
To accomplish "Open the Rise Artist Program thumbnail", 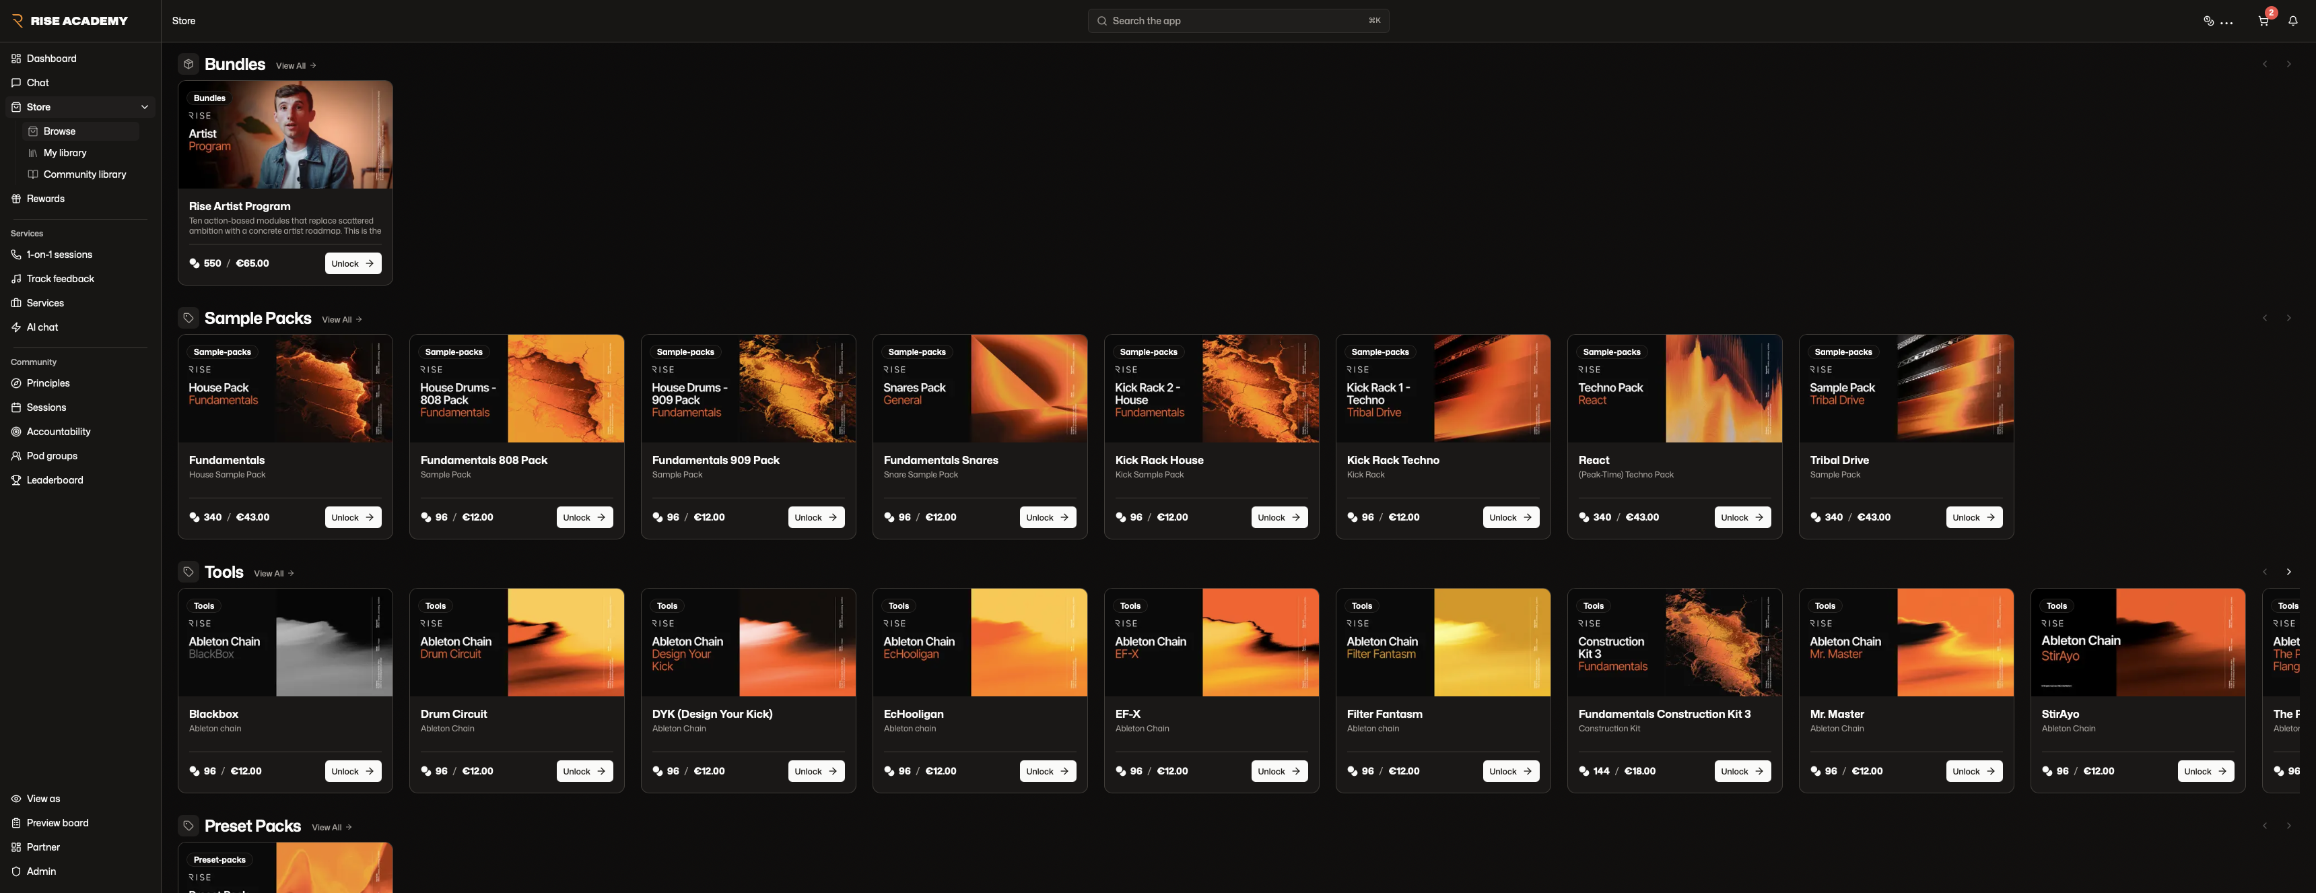I will [x=285, y=135].
